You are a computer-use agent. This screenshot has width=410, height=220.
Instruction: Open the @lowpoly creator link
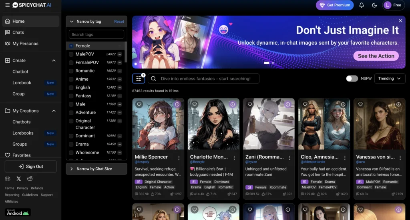pyautogui.click(x=142, y=162)
